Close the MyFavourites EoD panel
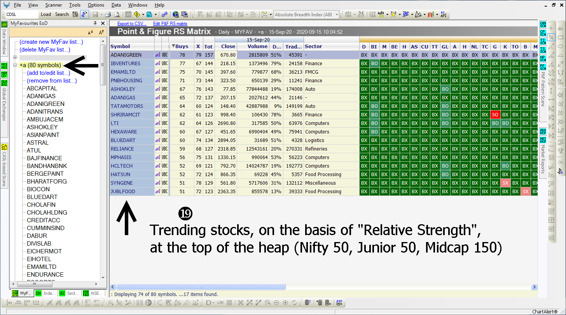566x315 pixels. 103,23
